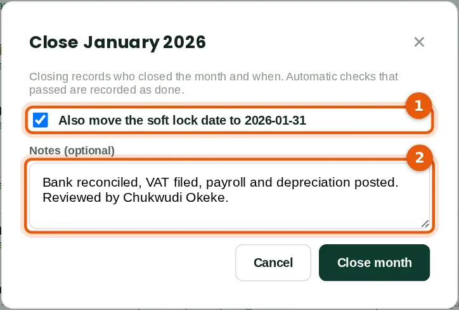The height and width of the screenshot is (310, 459).
Task: Click the word 'January' in the heading
Action: pyautogui.click(x=122, y=42)
